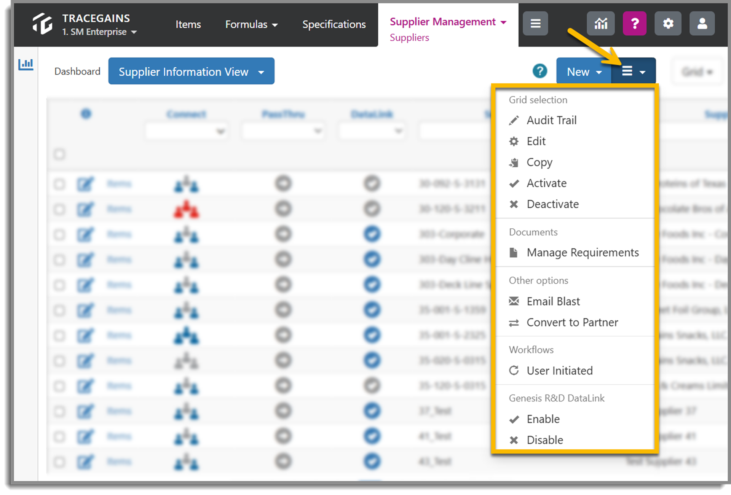Click the checkmark icon beside Activate
The height and width of the screenshot is (495, 731).
tap(514, 183)
